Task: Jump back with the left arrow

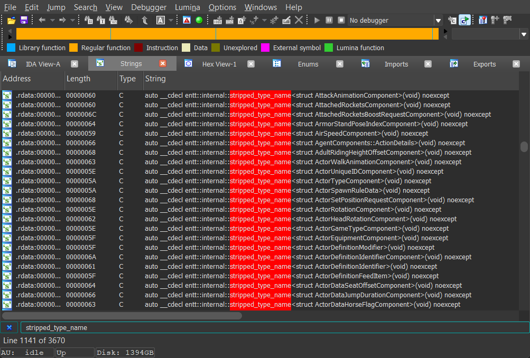Action: [x=42, y=20]
